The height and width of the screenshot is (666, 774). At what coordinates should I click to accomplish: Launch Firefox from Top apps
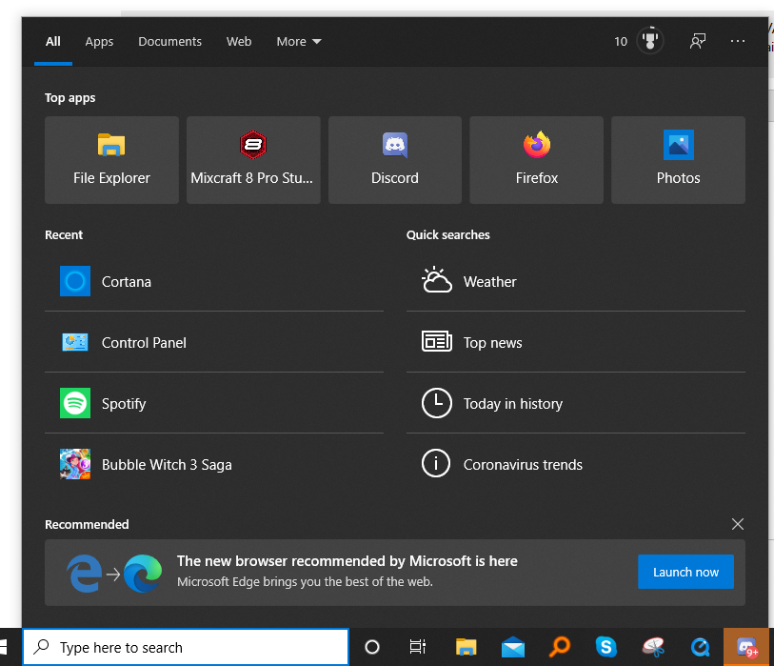coord(537,160)
